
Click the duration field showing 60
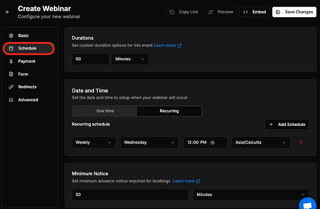(90, 59)
